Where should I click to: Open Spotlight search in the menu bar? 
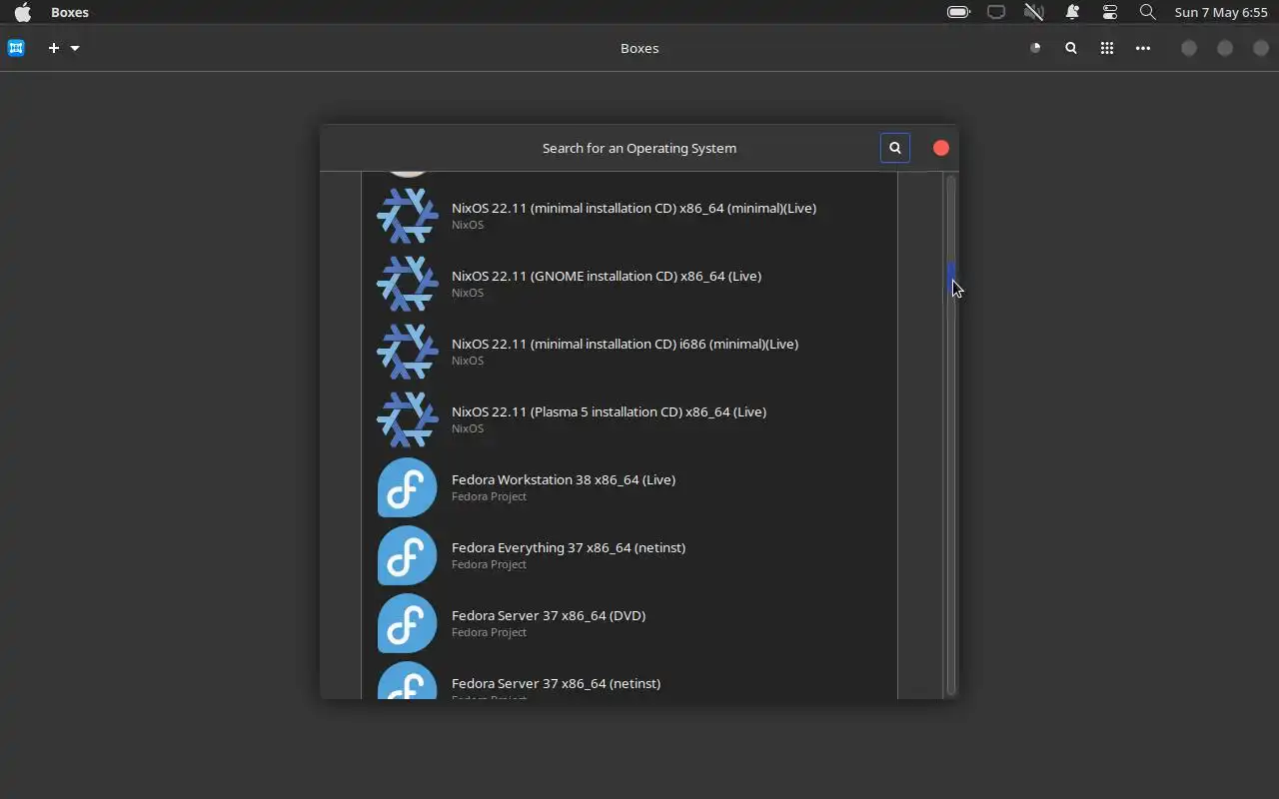1148,12
